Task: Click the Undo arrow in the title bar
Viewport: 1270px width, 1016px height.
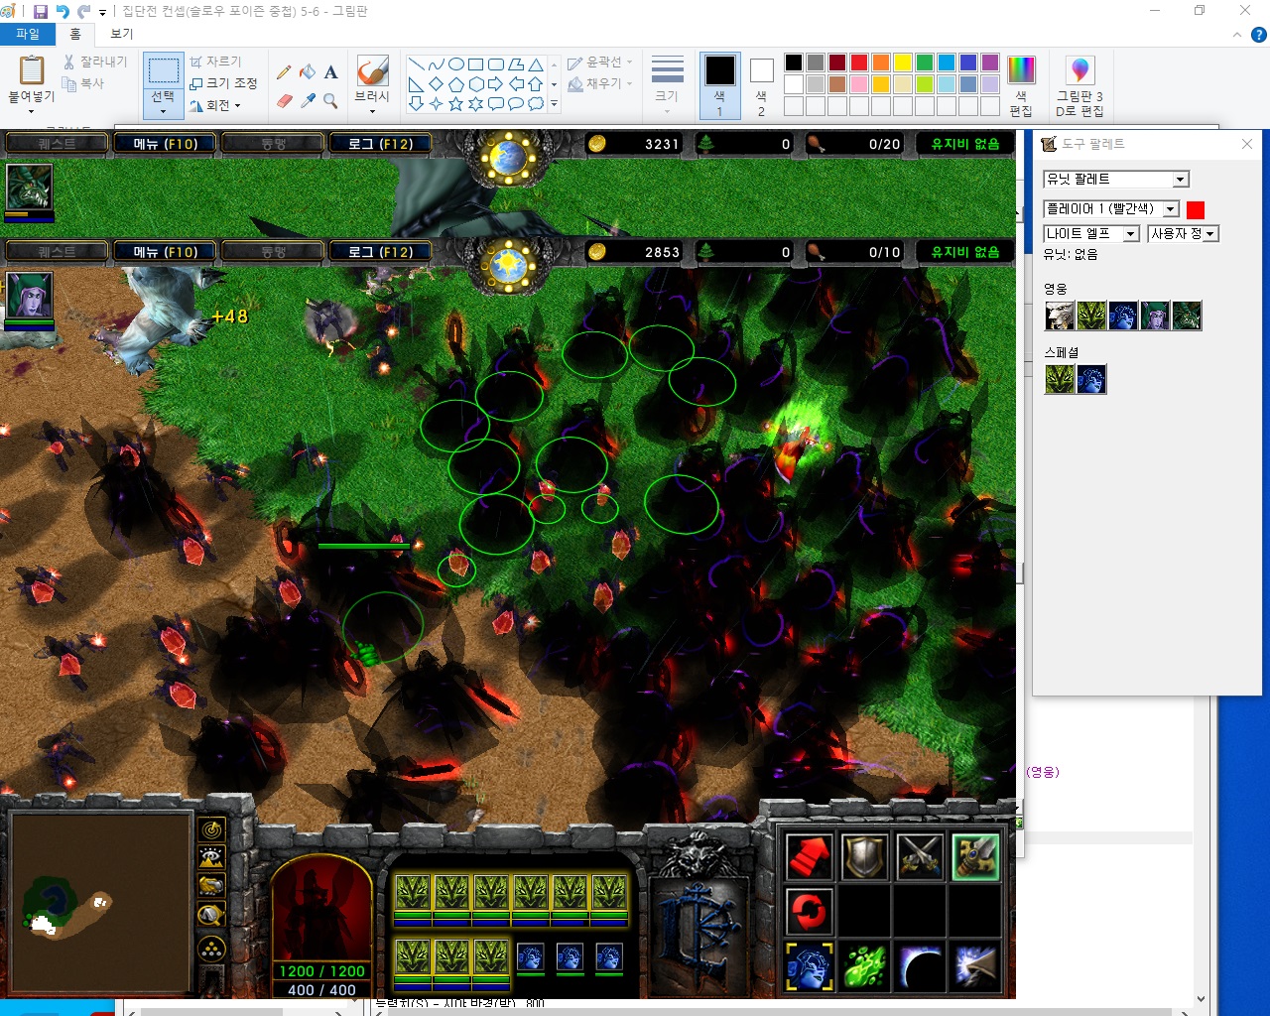Action: pyautogui.click(x=63, y=11)
